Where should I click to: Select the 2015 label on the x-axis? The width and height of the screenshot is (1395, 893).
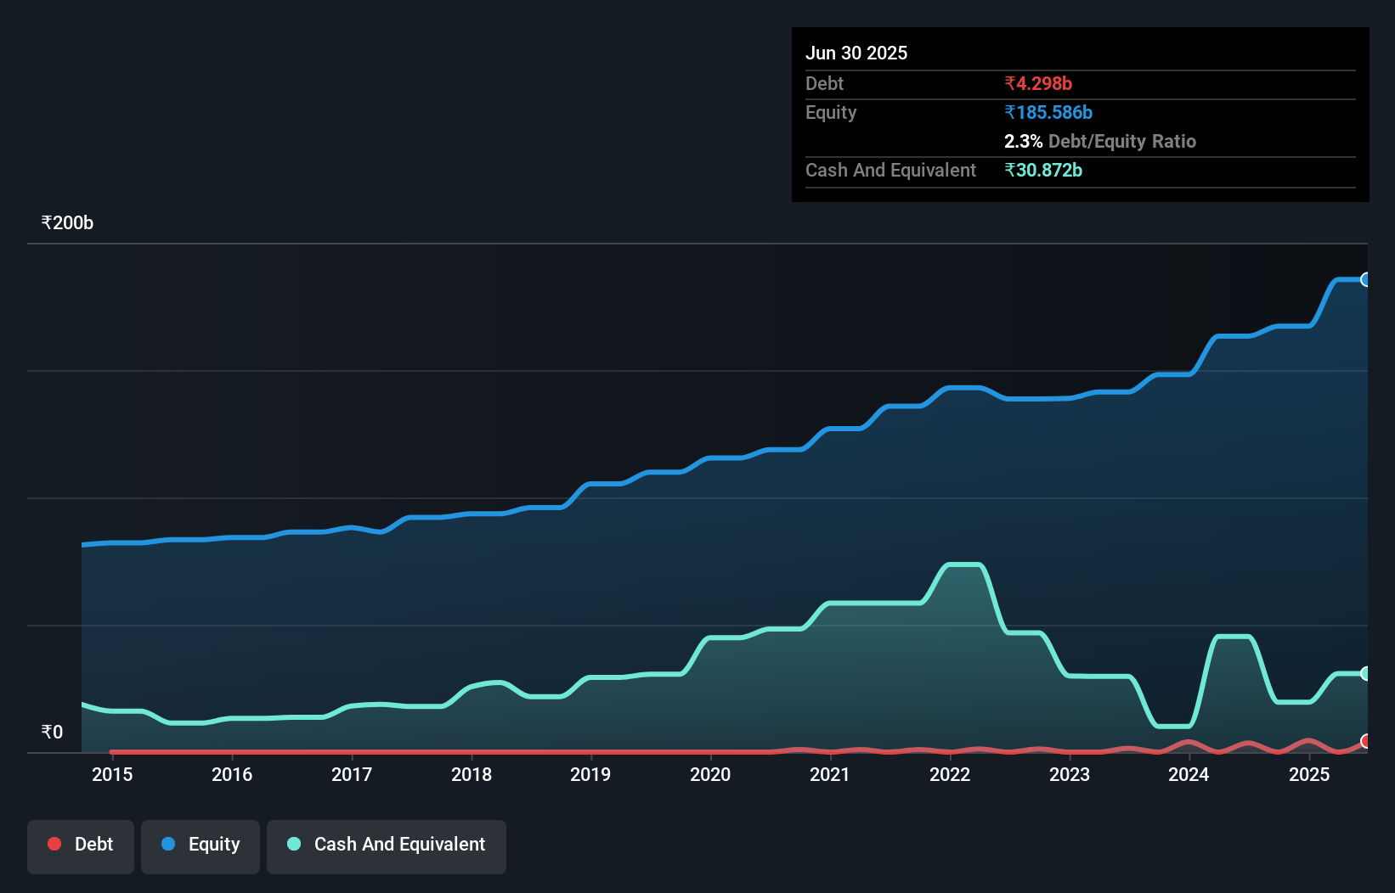click(x=112, y=774)
